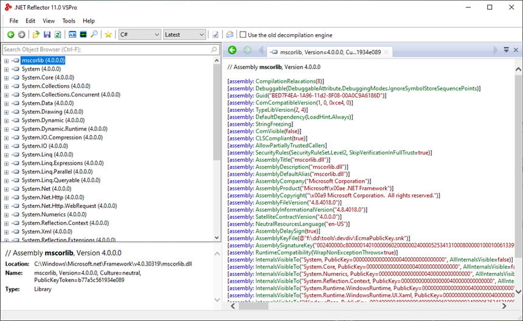This screenshot has width=523, height=321.
Task: Open the Help menu
Action: point(89,21)
